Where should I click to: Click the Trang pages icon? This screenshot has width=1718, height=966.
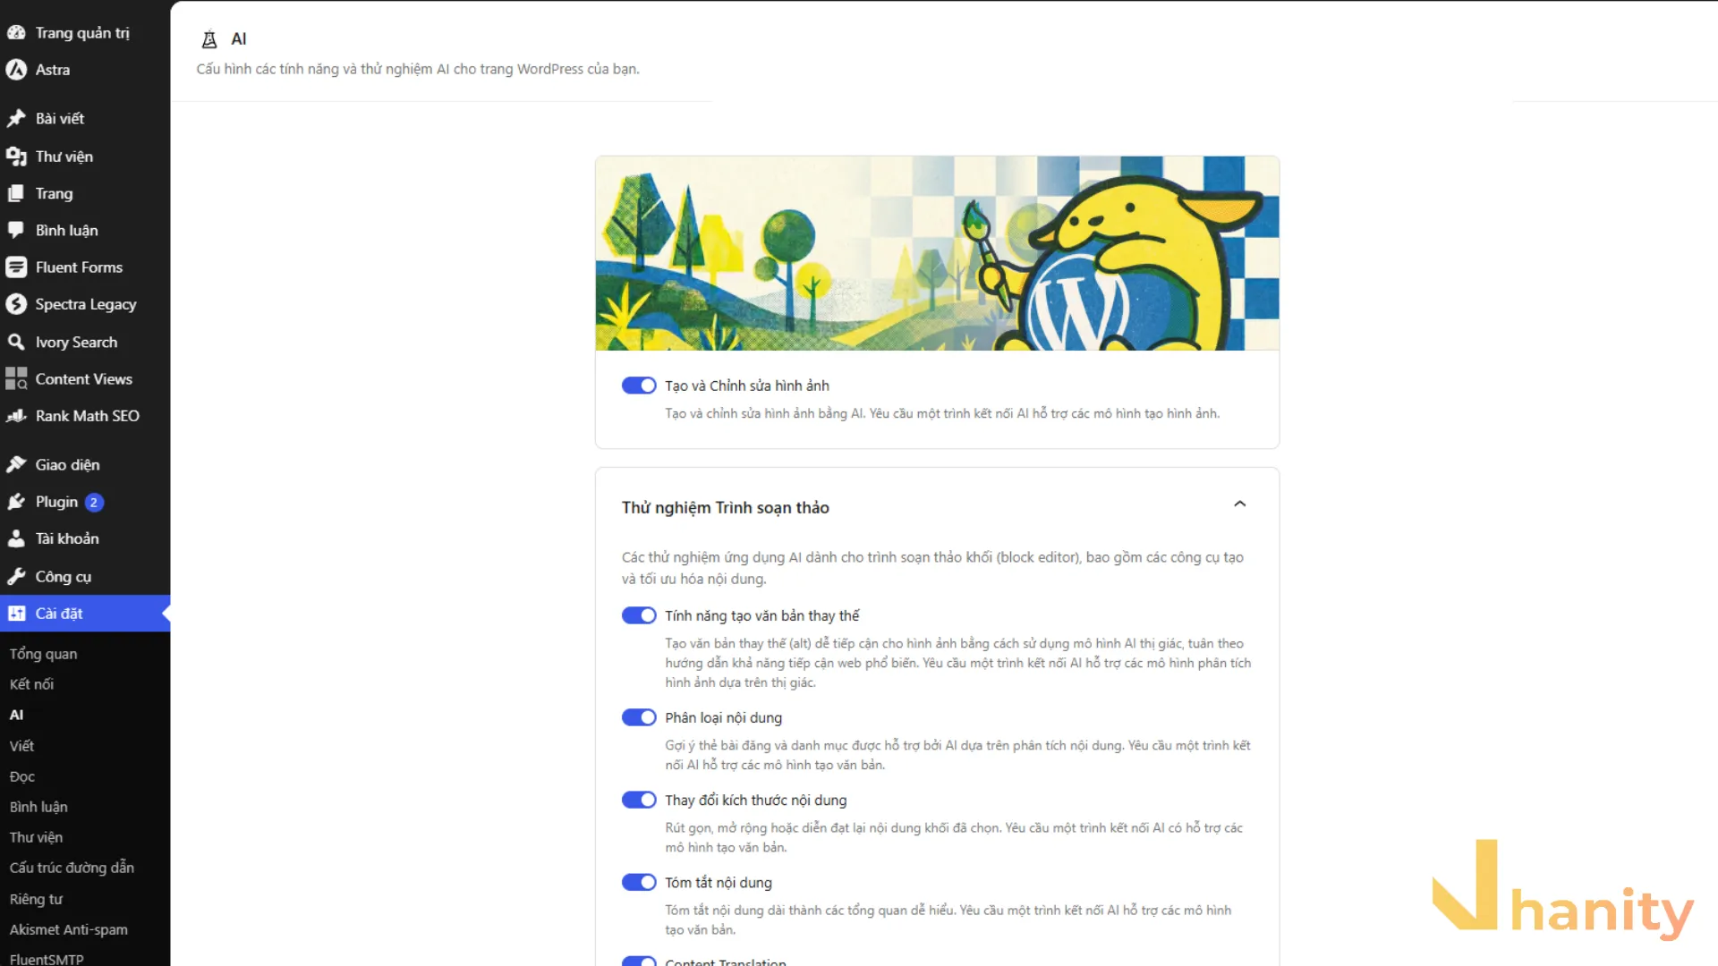pyautogui.click(x=16, y=193)
